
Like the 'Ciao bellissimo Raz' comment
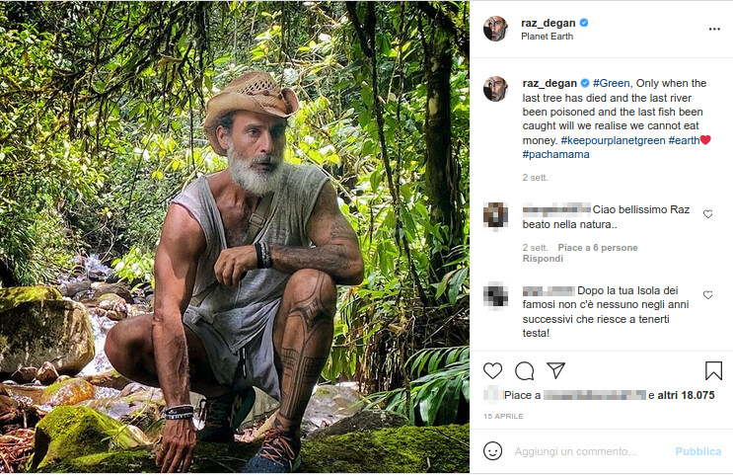tap(708, 213)
